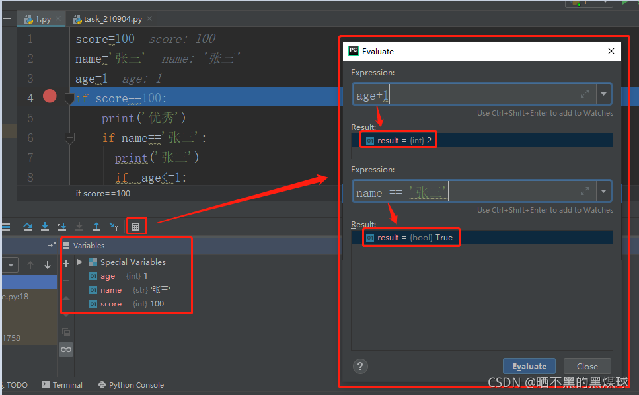
Task: Click line number 7 in the gutter
Action: 30,158
